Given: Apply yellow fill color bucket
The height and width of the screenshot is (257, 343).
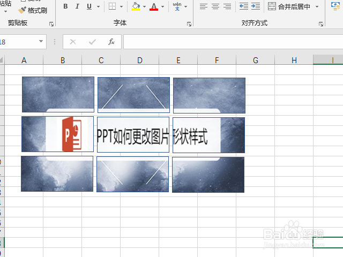Looking at the screenshot, I should [136, 6].
